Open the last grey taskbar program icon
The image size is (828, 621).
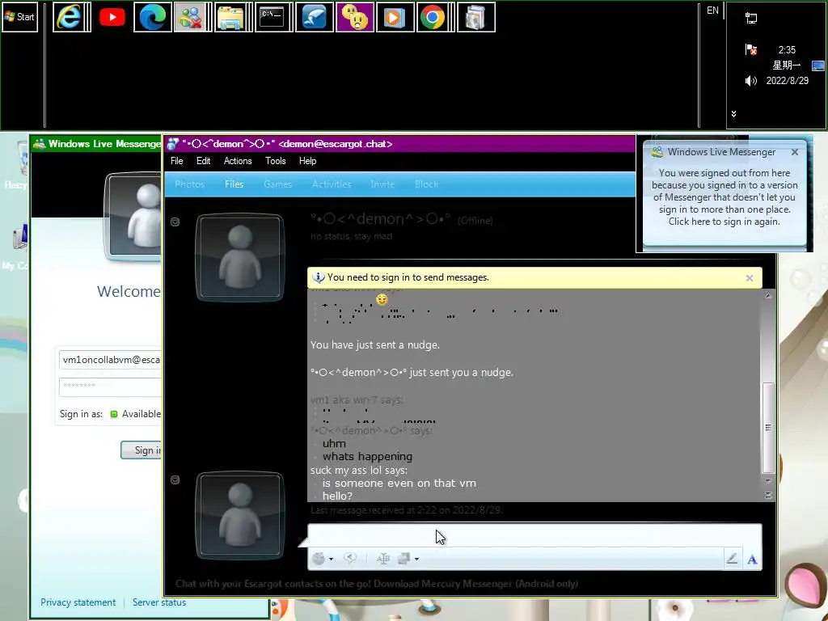click(x=475, y=18)
